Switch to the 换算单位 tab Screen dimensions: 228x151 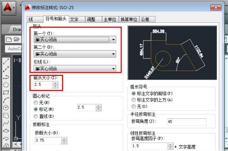tap(129, 19)
